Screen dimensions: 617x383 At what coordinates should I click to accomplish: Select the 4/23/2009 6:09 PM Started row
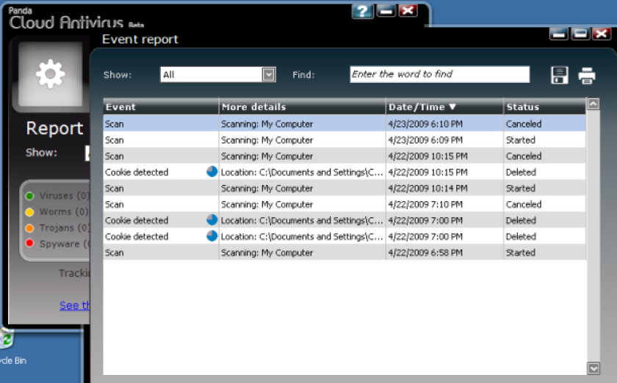pyautogui.click(x=344, y=139)
